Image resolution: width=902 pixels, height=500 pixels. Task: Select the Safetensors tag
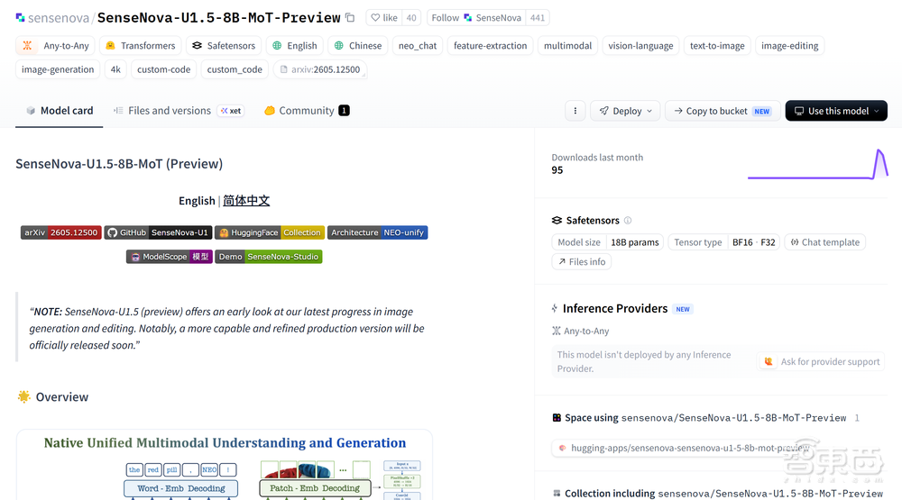click(224, 45)
